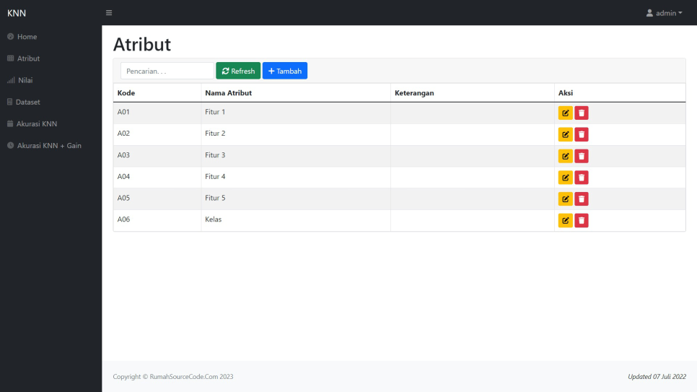The width and height of the screenshot is (697, 392).
Task: Open Akurasi KNN in the sidebar
Action: [36, 123]
